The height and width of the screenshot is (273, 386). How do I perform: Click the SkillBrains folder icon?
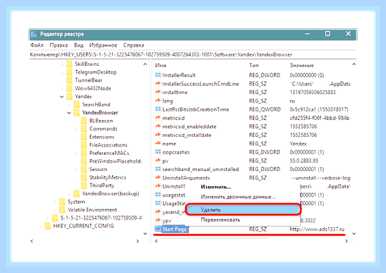(70, 64)
